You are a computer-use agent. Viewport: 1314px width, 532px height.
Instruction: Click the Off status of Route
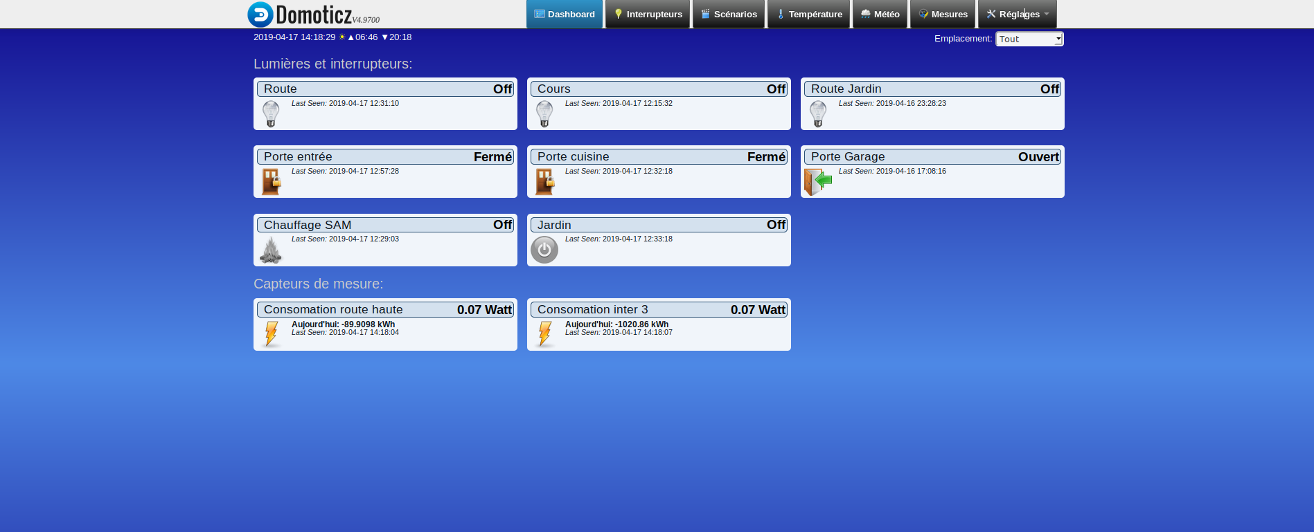click(x=503, y=89)
